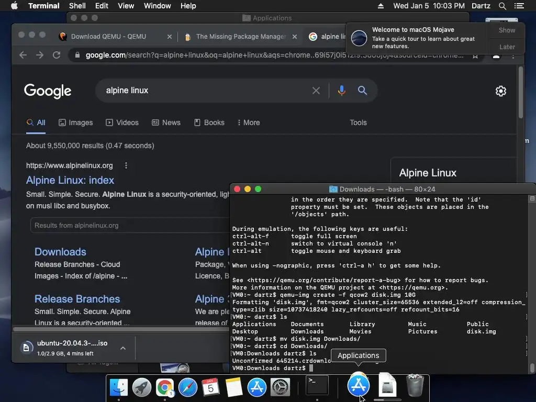Clear the Google search box

[316, 91]
